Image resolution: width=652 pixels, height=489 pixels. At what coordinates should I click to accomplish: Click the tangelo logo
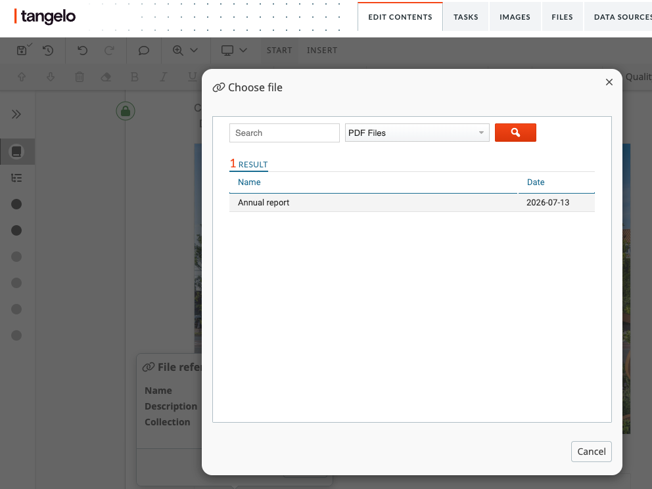tap(45, 16)
